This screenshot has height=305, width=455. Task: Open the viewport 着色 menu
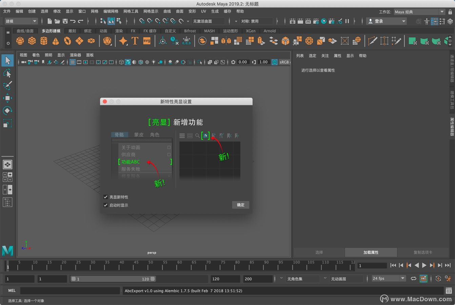(x=36, y=55)
